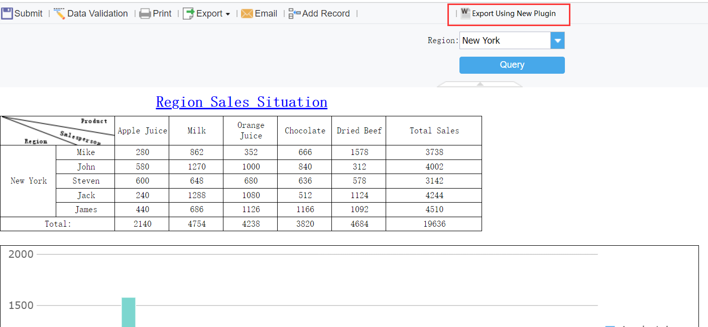Click John's Milk value 1270
Screen dimensions: 708x327
196,167
